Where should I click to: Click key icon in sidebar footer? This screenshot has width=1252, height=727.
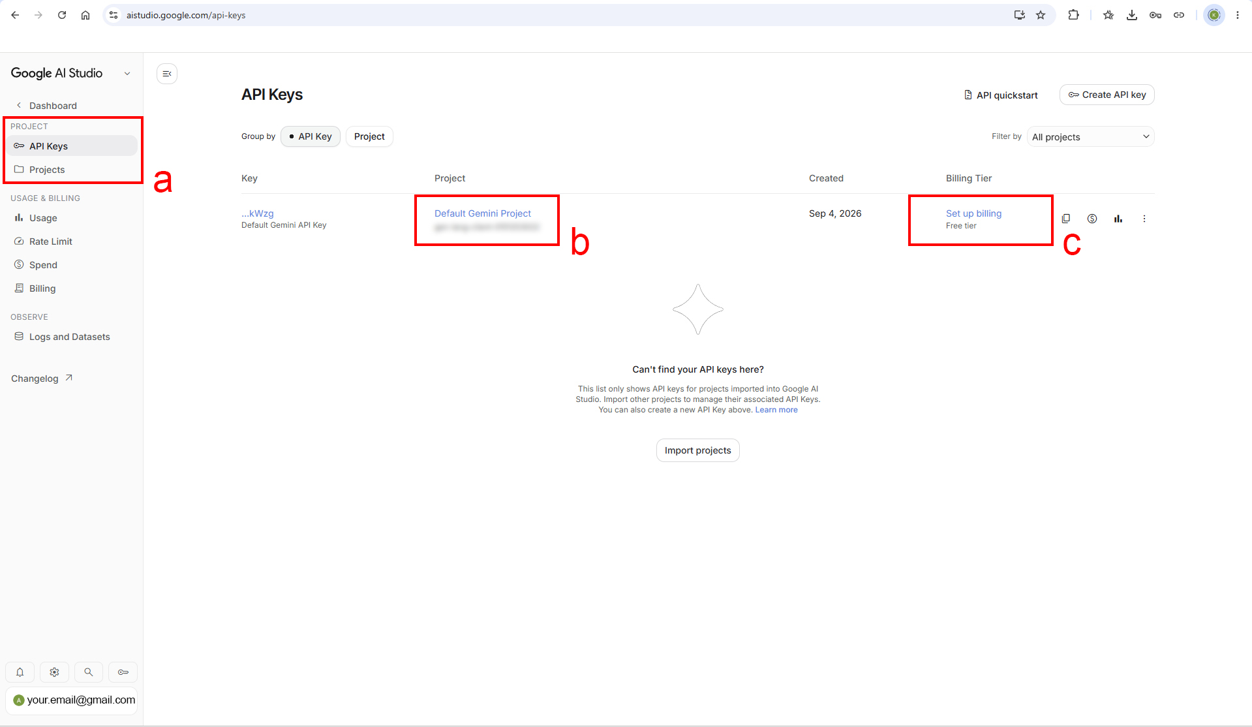(123, 672)
